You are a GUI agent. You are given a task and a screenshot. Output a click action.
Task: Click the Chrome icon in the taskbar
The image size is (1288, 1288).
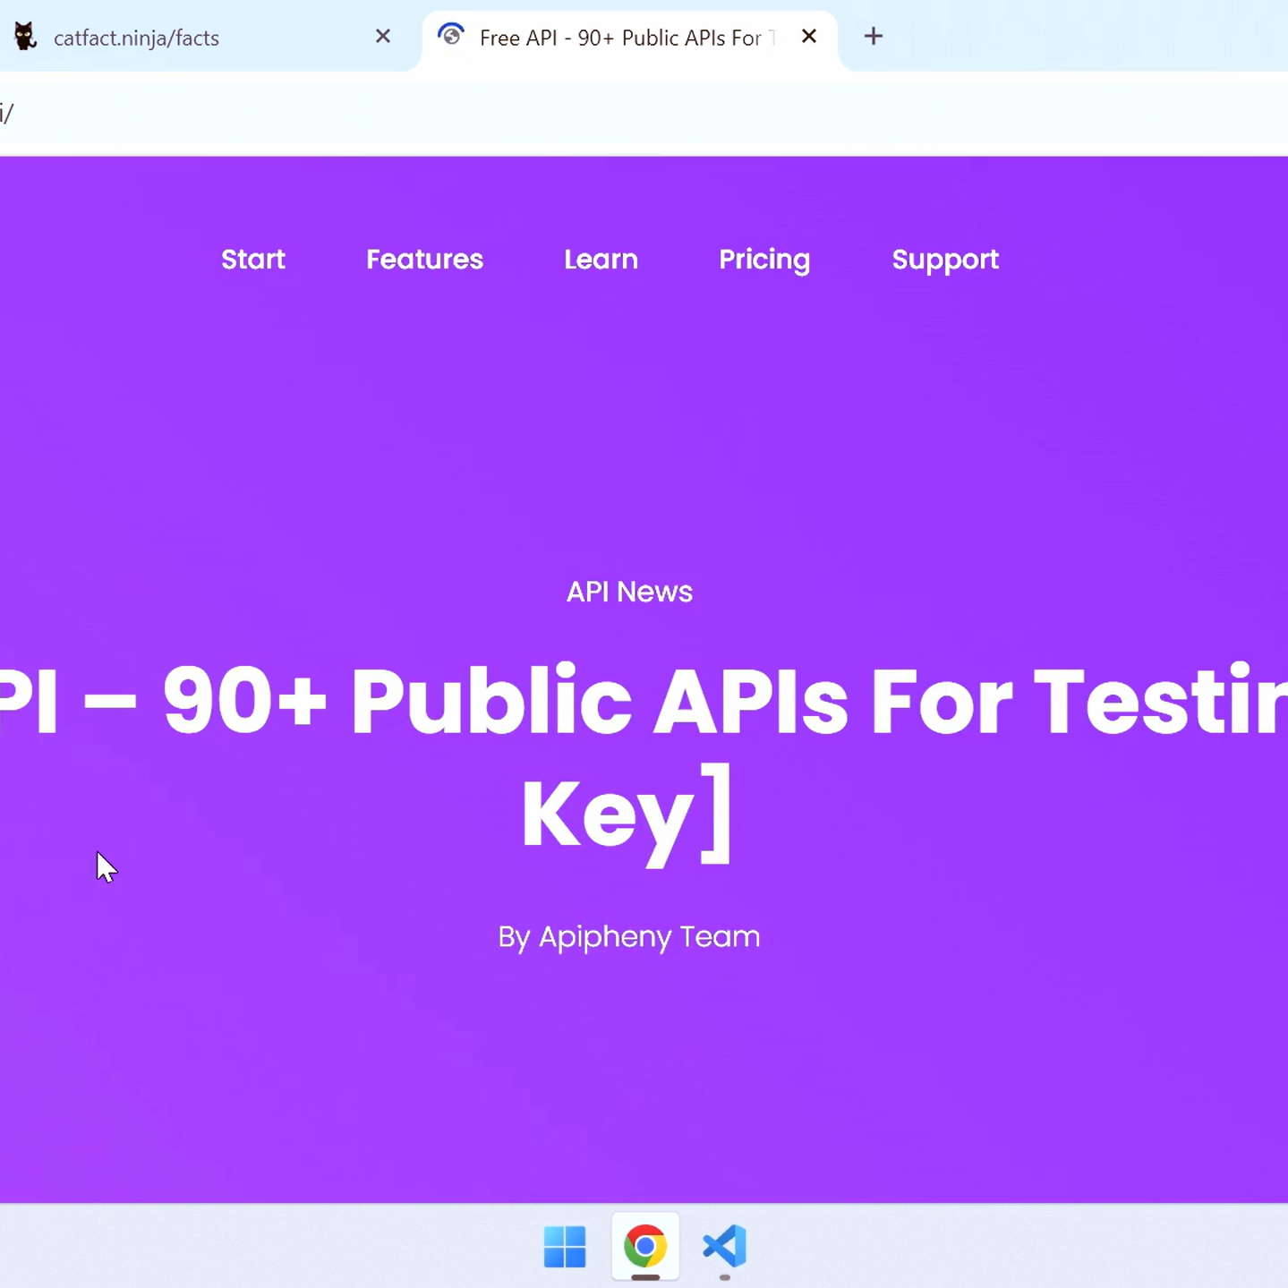[645, 1246]
